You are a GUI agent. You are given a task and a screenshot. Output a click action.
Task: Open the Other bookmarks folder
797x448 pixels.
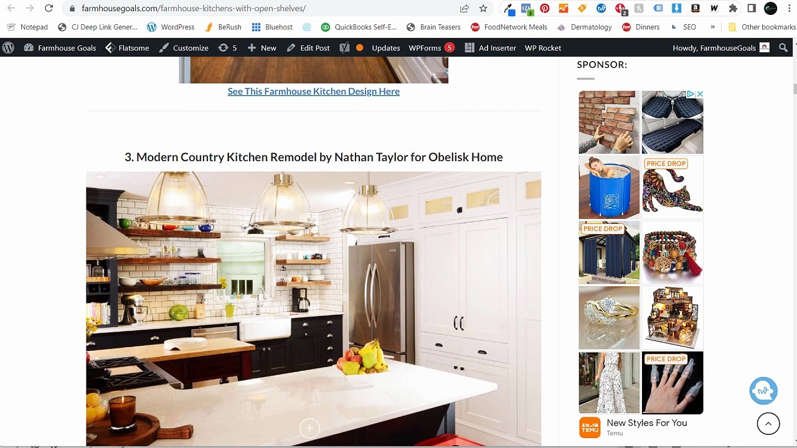pos(762,27)
